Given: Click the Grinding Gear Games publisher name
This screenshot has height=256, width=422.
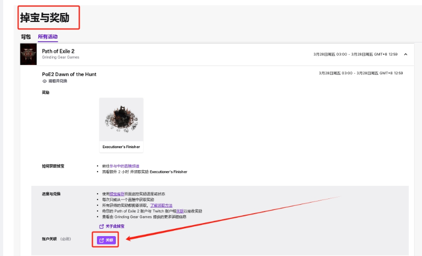Looking at the screenshot, I should pyautogui.click(x=61, y=57).
